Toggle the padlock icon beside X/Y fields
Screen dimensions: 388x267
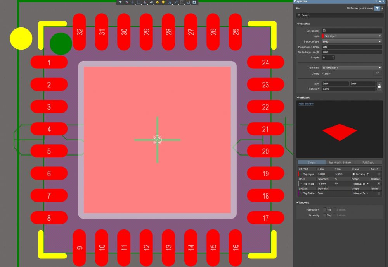tap(379, 86)
